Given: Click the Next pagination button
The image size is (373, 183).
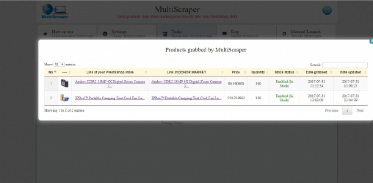Looking at the screenshot, I should (x=360, y=110).
